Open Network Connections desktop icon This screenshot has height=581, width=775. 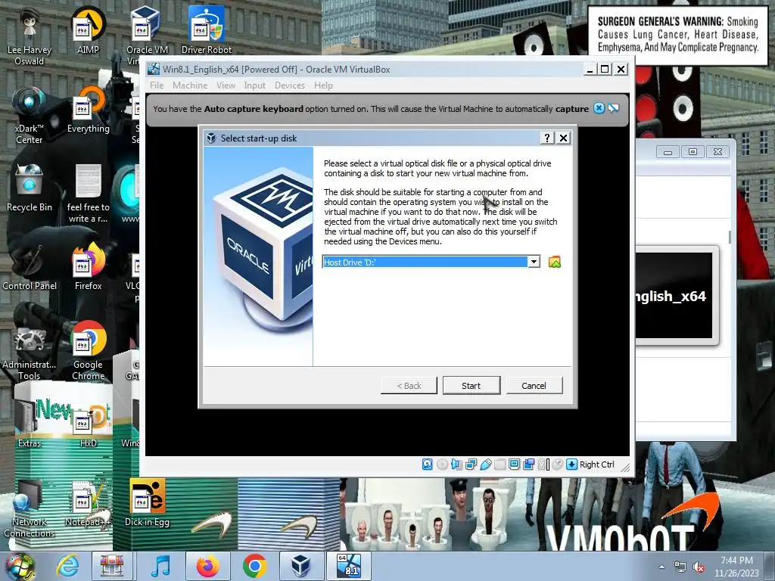(30, 509)
